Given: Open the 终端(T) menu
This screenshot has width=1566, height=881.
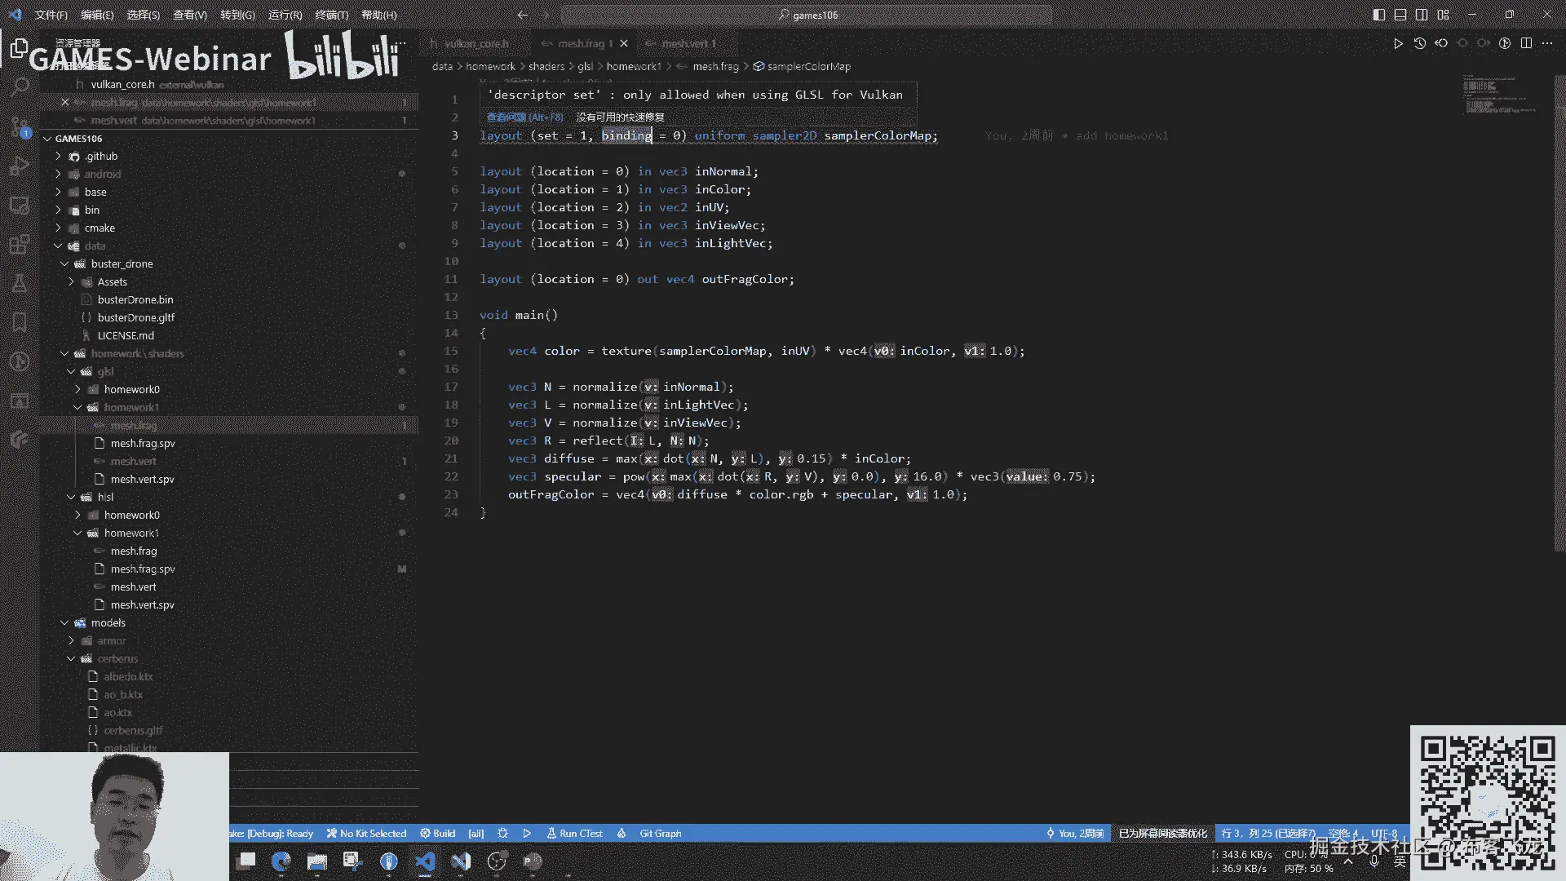Looking at the screenshot, I should 331,15.
